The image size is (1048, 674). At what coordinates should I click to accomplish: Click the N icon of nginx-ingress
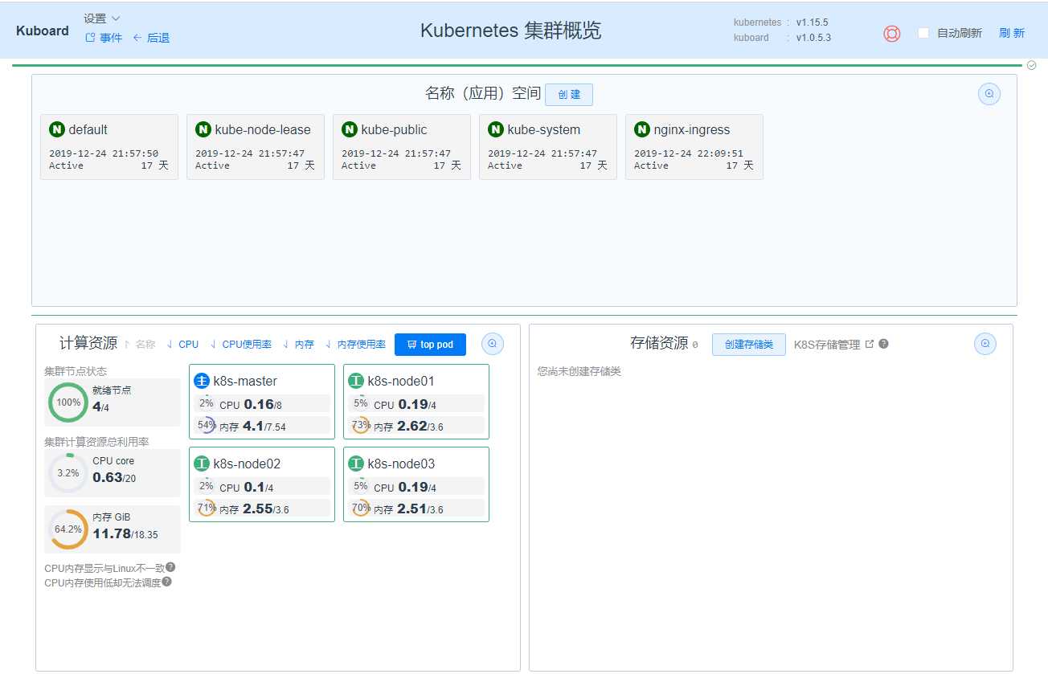click(642, 129)
